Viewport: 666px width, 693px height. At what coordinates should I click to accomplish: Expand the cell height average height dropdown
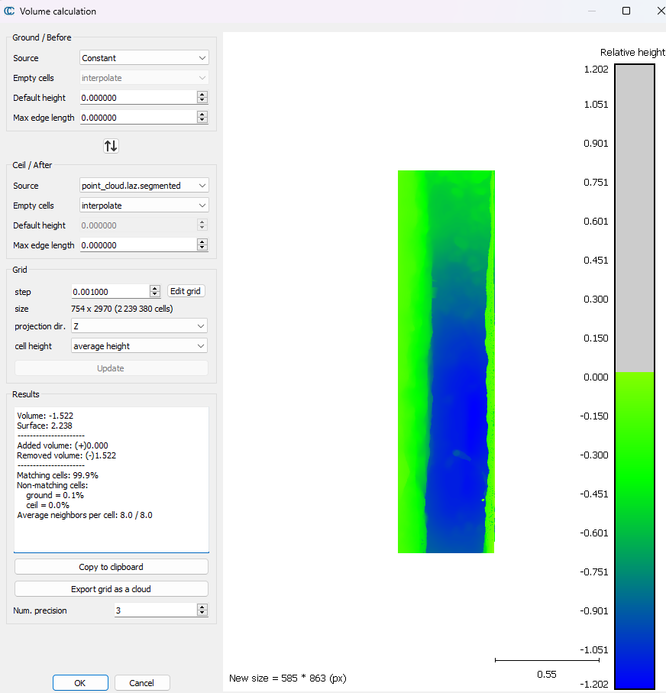(138, 346)
